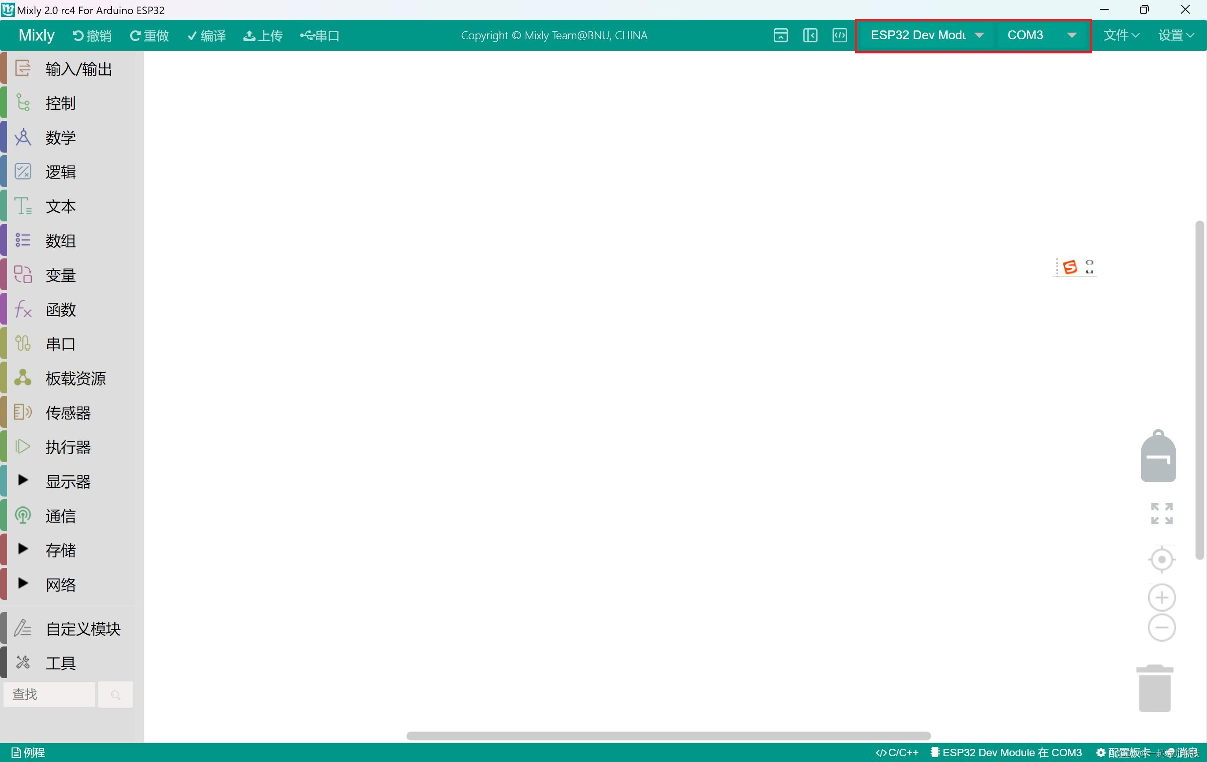Click the trash can icon
Viewport: 1207px width, 762px height.
pos(1155,689)
